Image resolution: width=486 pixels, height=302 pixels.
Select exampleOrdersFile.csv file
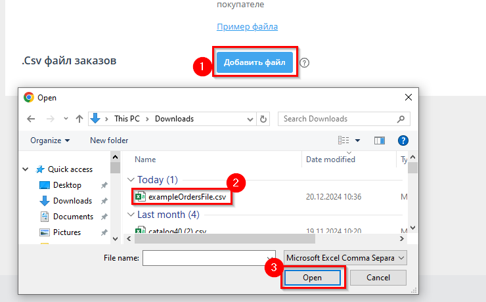pos(187,196)
